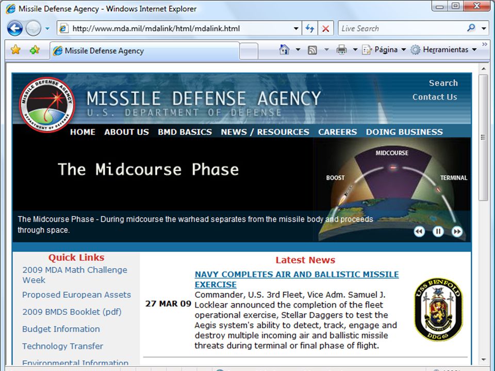Click the Home page toolbar icon
495x371 pixels.
(284, 49)
